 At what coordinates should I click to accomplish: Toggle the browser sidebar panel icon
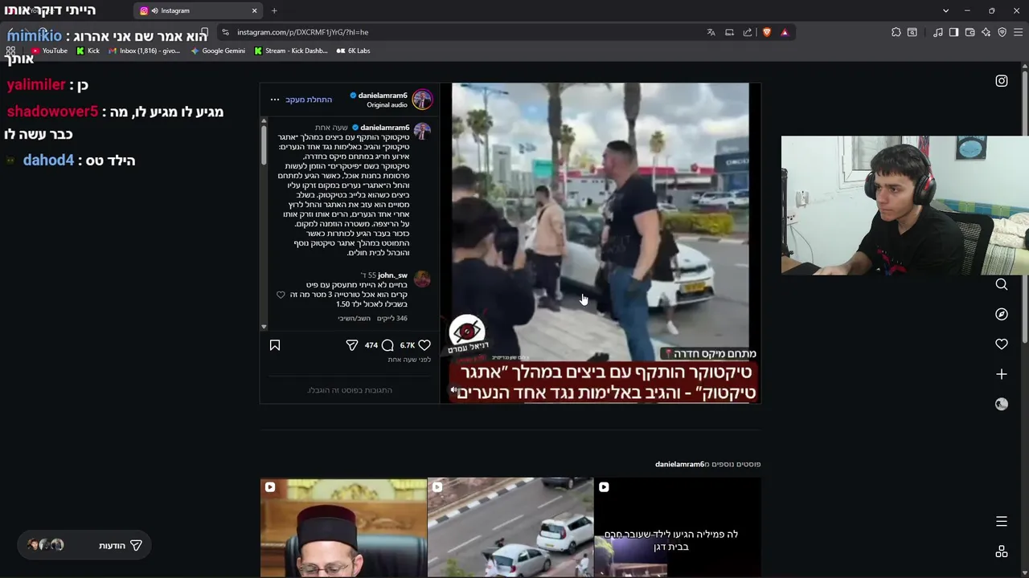coord(953,32)
